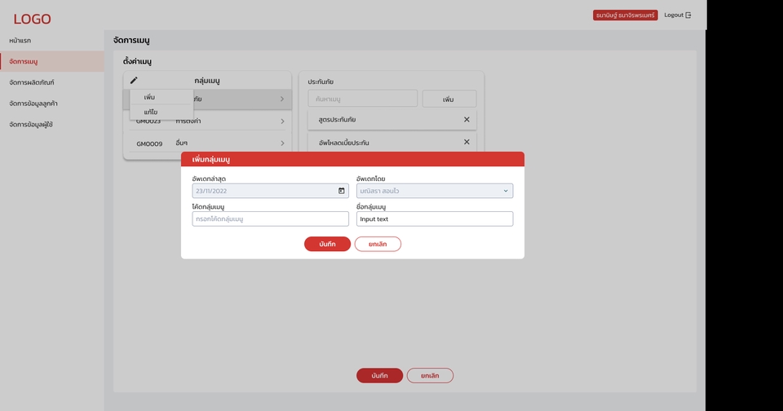
Task: Click the red user name badge
Action: click(626, 15)
